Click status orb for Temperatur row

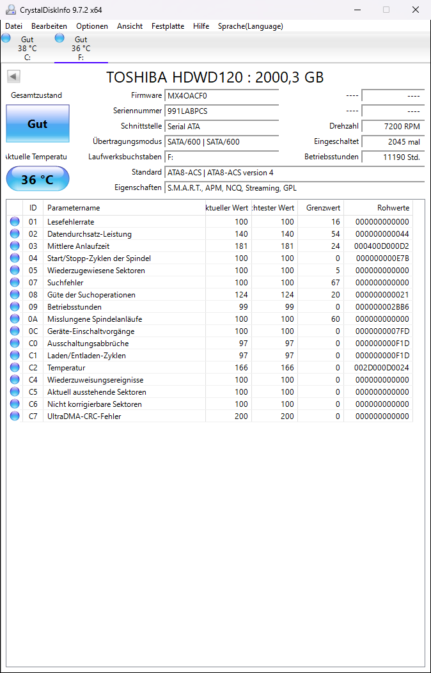(x=15, y=367)
